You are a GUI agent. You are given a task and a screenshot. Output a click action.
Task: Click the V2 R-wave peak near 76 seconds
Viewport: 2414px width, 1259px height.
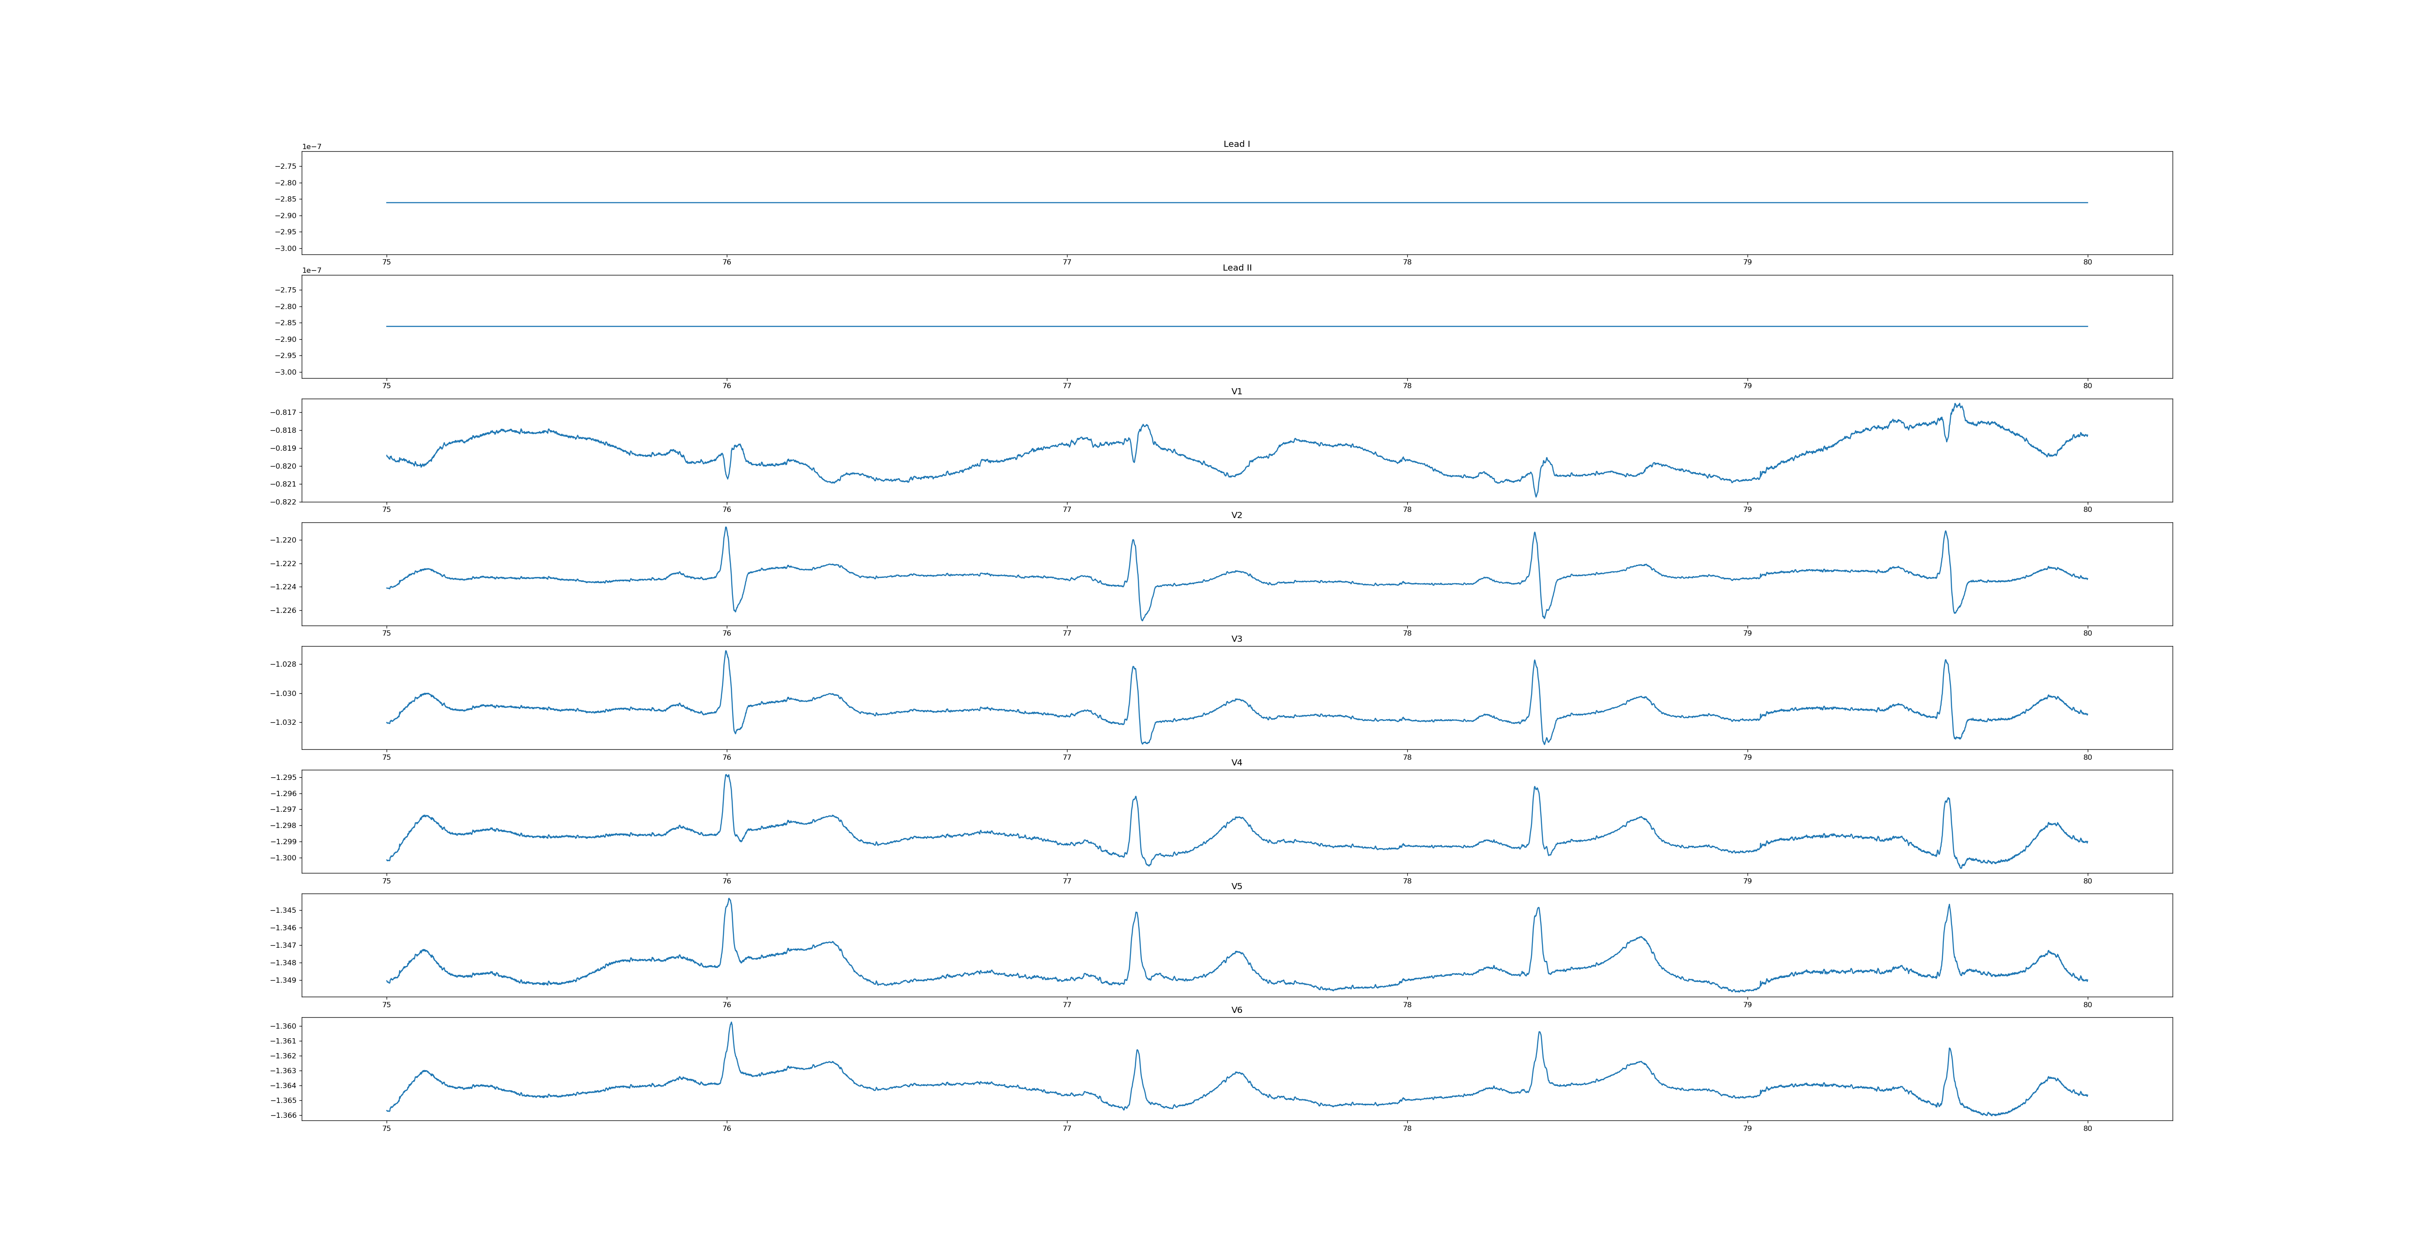726,527
